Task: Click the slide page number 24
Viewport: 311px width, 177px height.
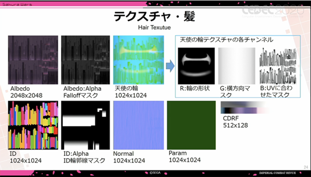Action: click(x=306, y=167)
